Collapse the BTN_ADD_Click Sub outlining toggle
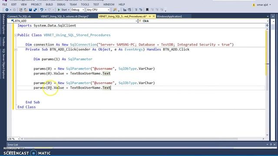The image size is (278, 156). pos(16,50)
